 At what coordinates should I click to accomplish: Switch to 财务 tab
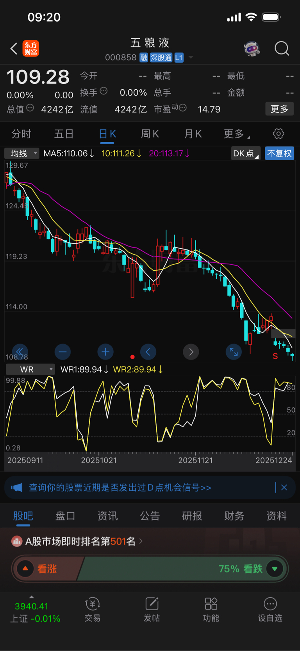tap(234, 516)
